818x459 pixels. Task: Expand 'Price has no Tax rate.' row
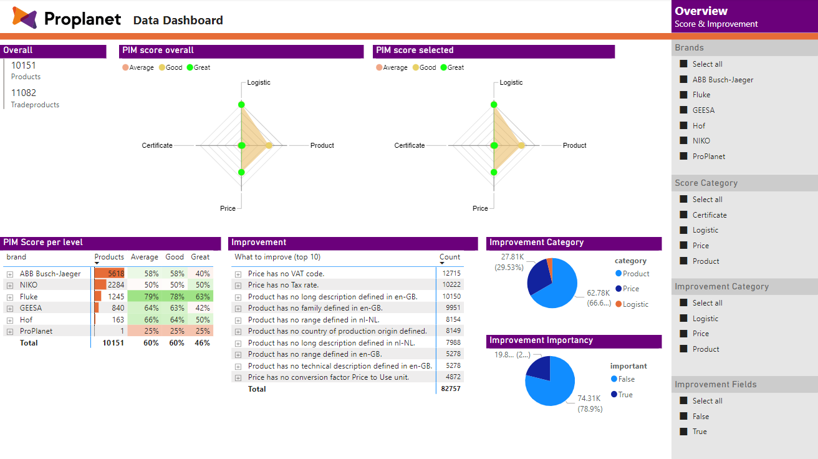coord(238,285)
